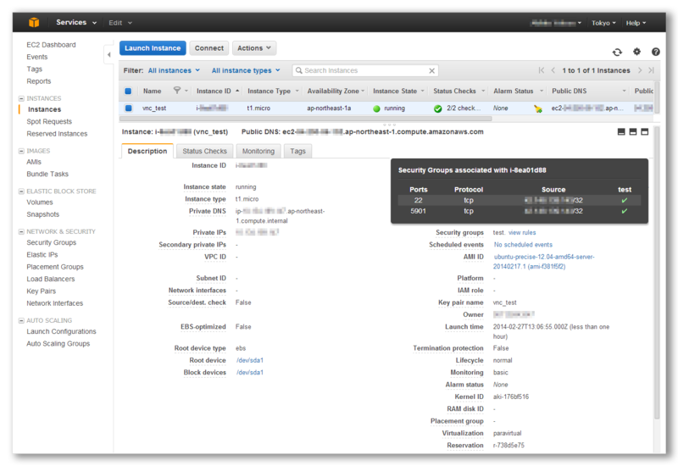
Task: Collapse the sidebar with the arrow
Action: point(108,54)
